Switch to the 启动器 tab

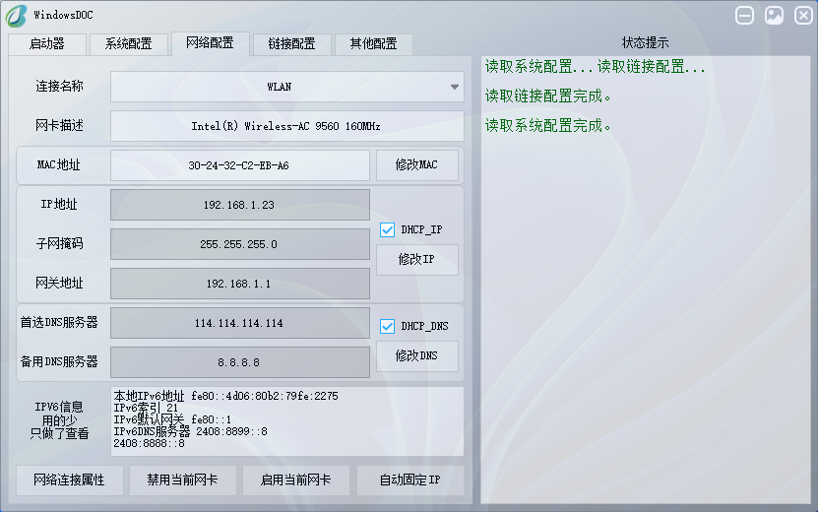tap(47, 44)
